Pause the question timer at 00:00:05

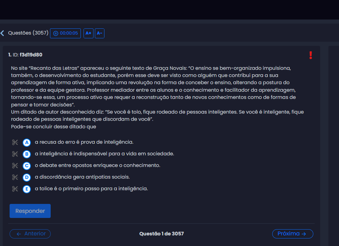coord(65,33)
